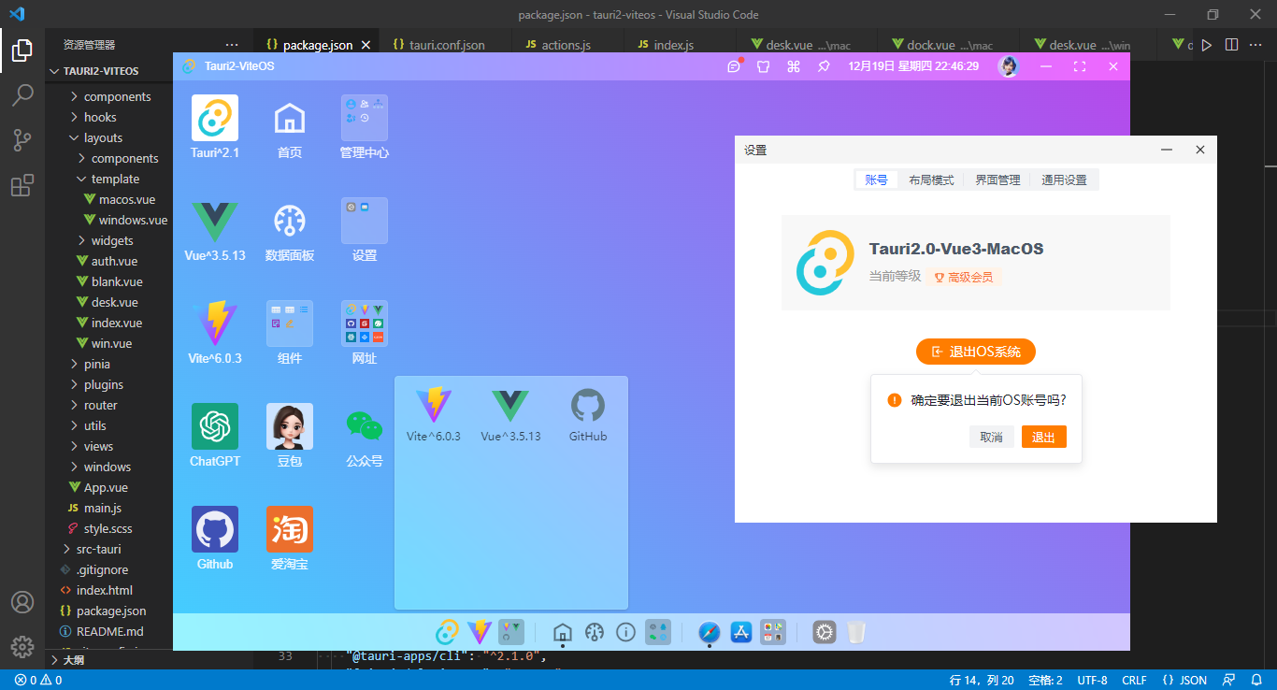This screenshot has height=690, width=1277.
Task: Click the UTF-8 encoding in status bar
Action: tap(1092, 680)
